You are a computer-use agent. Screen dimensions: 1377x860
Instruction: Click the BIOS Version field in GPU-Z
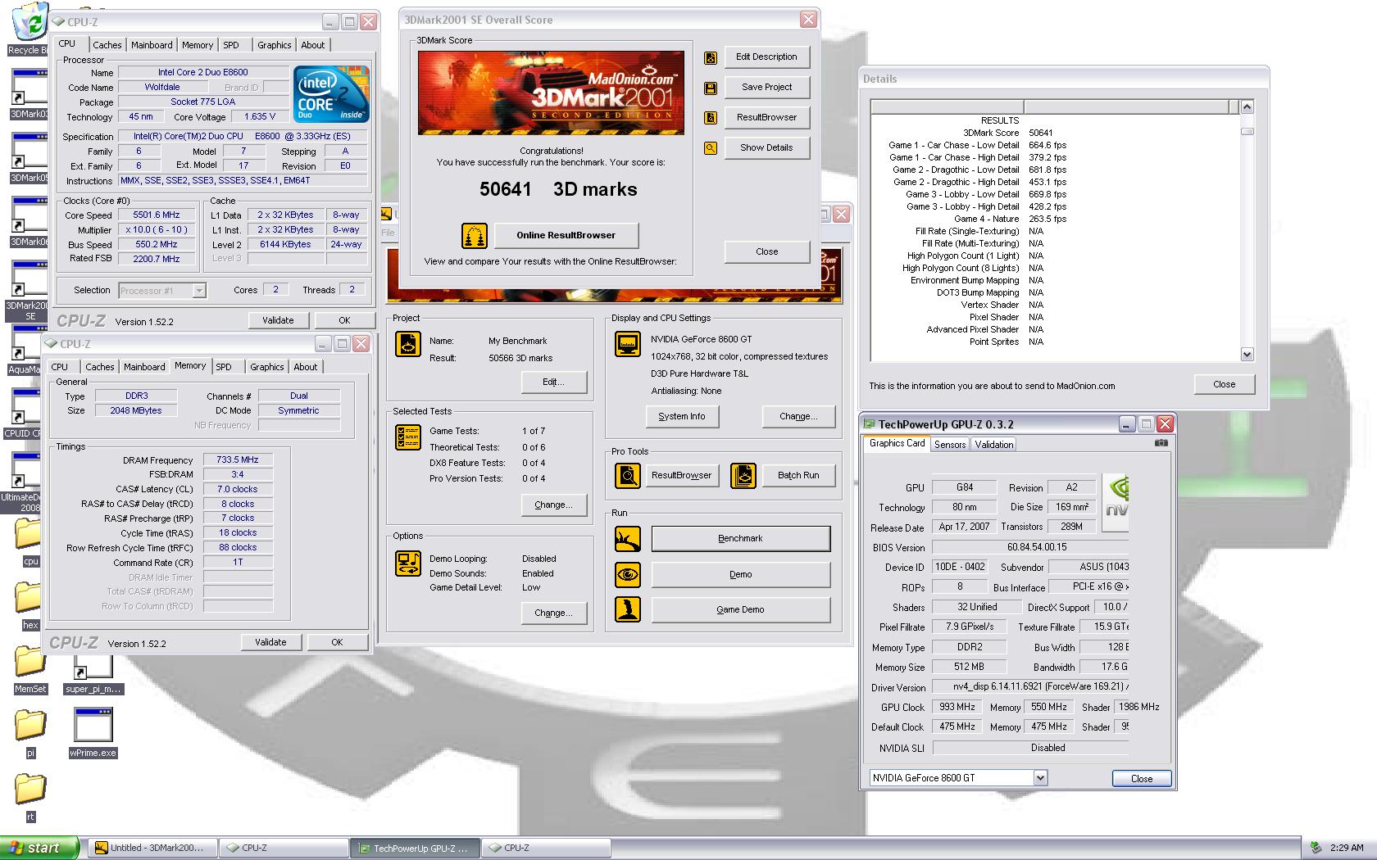(1031, 547)
